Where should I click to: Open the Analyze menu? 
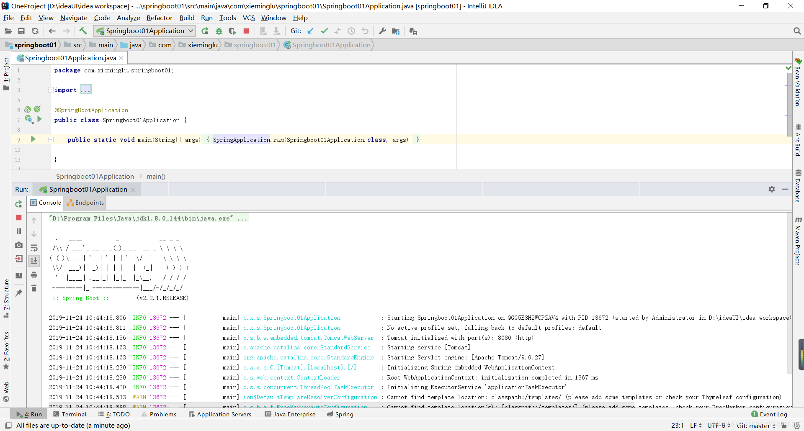(x=128, y=18)
